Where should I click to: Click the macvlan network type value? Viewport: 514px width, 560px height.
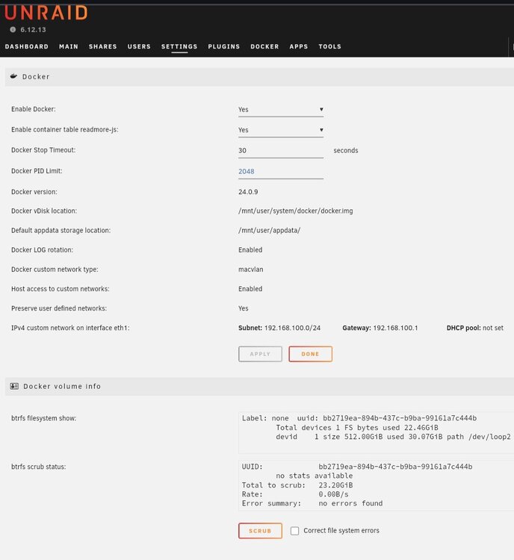coord(250,270)
